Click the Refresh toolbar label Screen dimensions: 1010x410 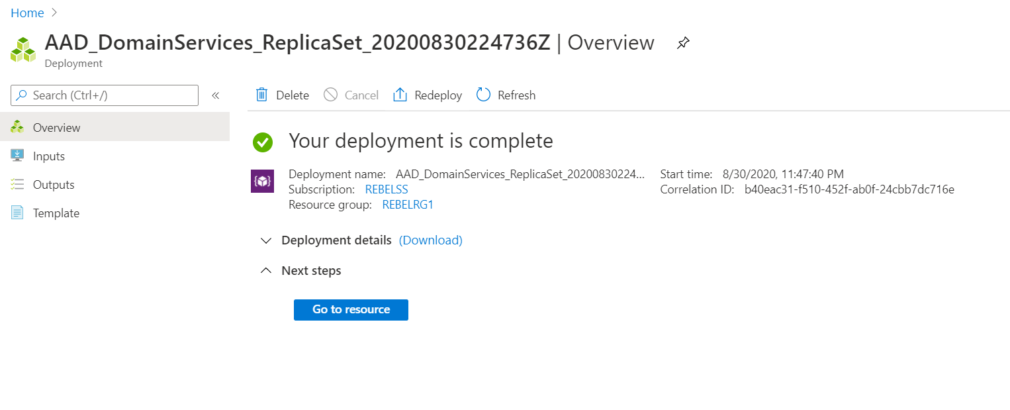click(516, 95)
